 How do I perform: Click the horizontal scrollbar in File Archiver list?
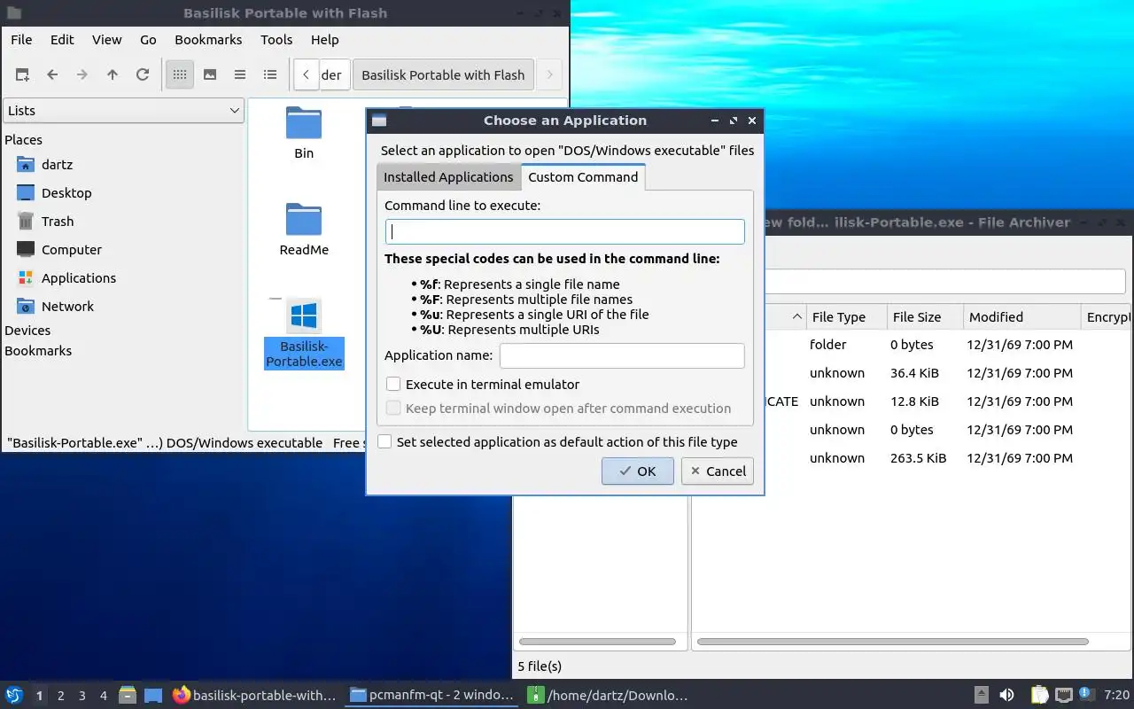point(893,642)
